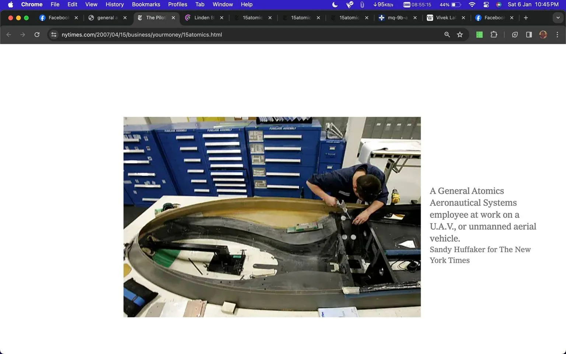
Task: Open the Edit menu
Action: (72, 4)
